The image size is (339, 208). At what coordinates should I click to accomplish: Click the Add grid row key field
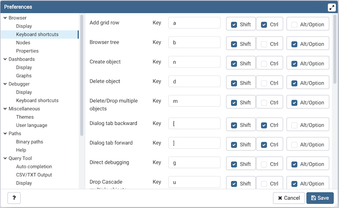pyautogui.click(x=194, y=23)
